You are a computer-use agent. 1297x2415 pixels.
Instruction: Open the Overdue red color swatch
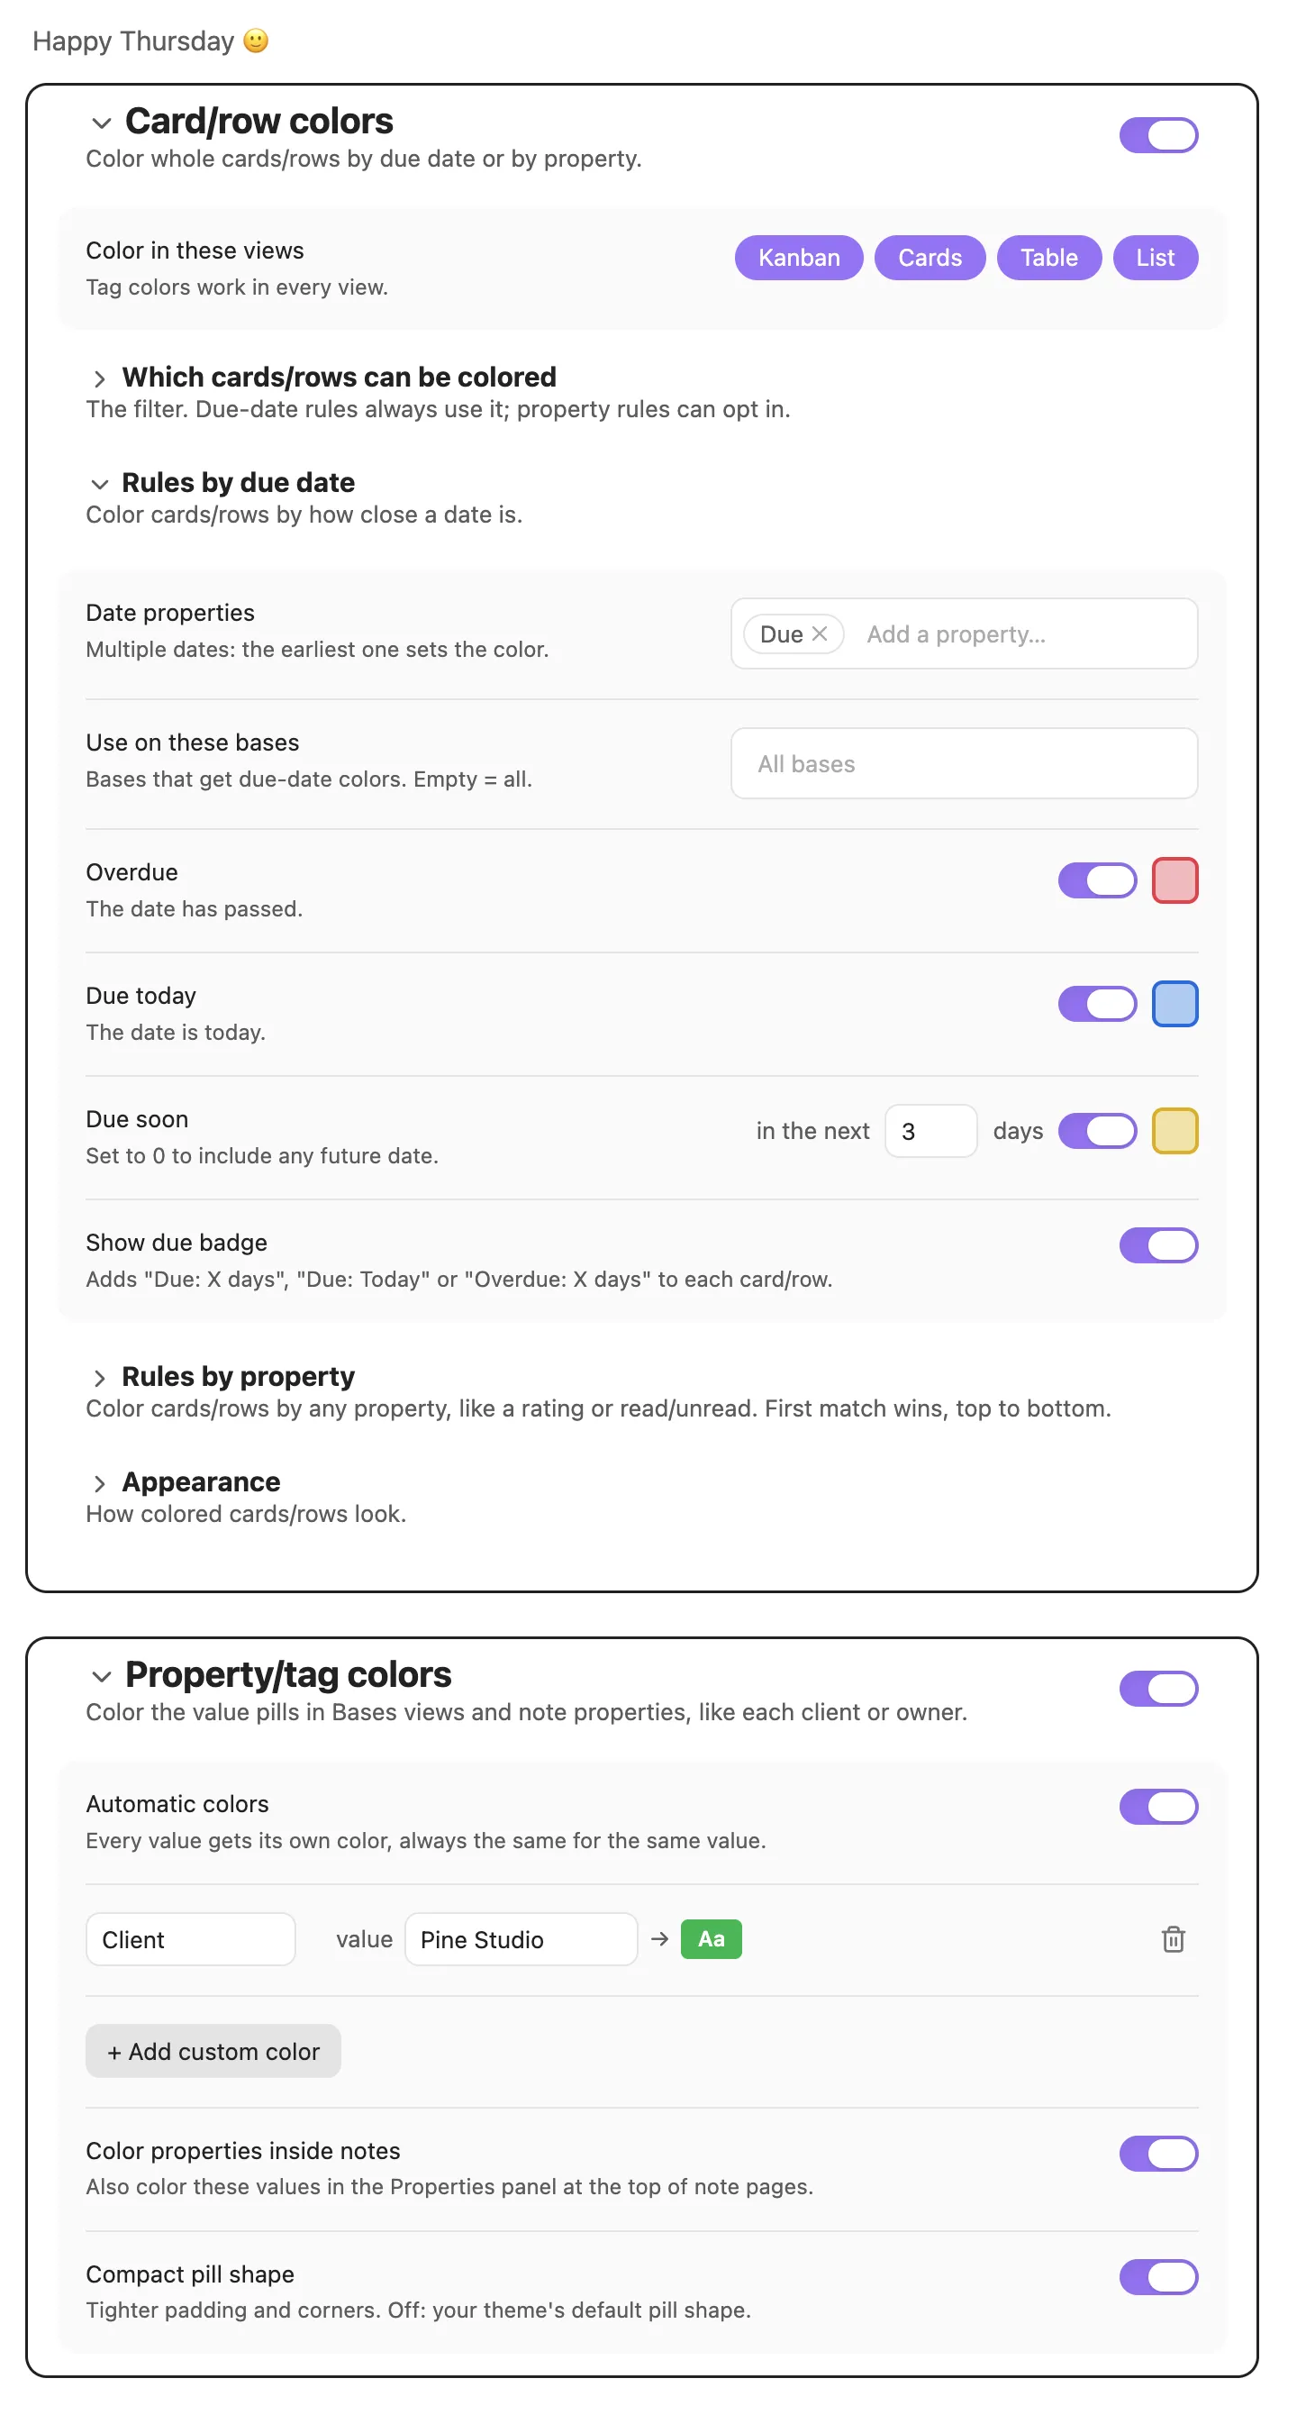[1175, 880]
